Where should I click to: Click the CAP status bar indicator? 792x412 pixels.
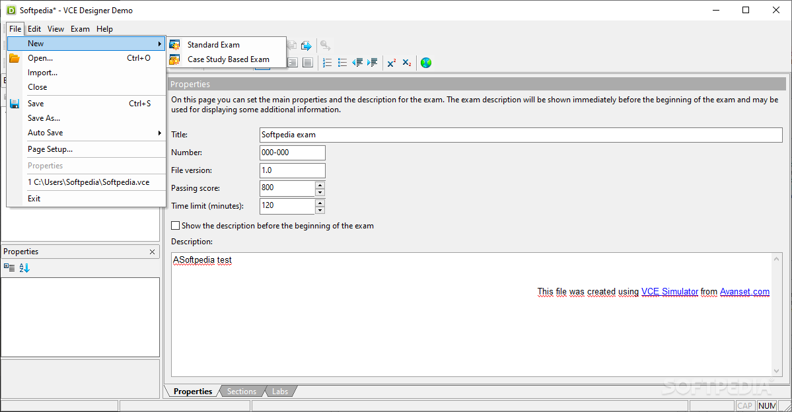(x=744, y=406)
